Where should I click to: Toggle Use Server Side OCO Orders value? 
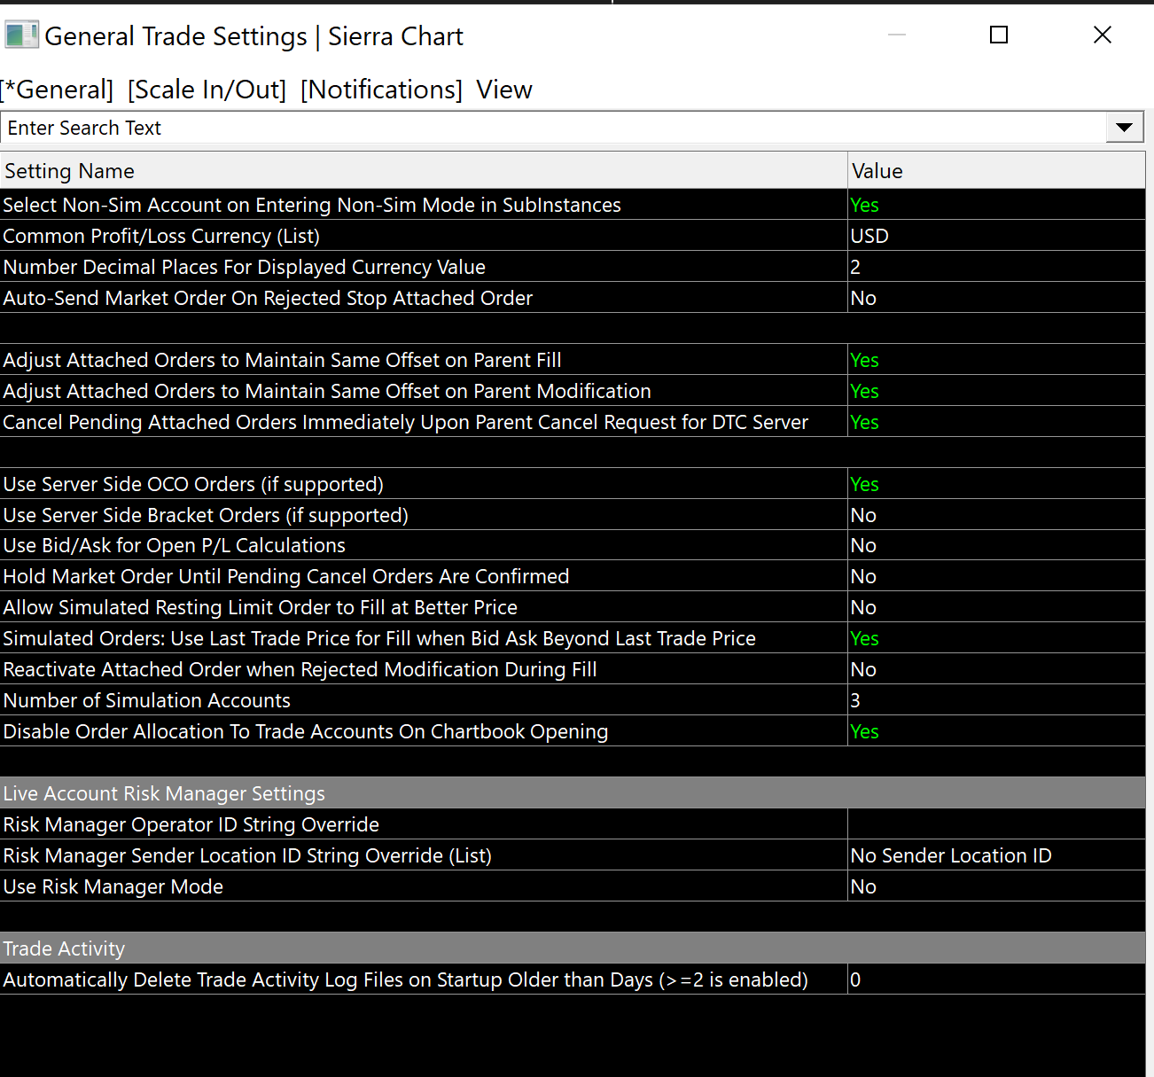[864, 484]
